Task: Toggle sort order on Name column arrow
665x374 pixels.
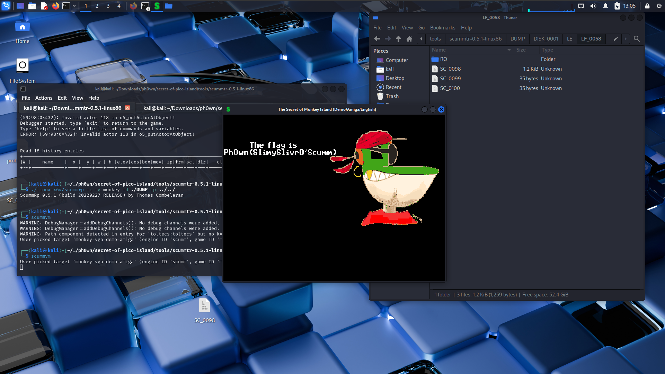Action: coord(509,50)
